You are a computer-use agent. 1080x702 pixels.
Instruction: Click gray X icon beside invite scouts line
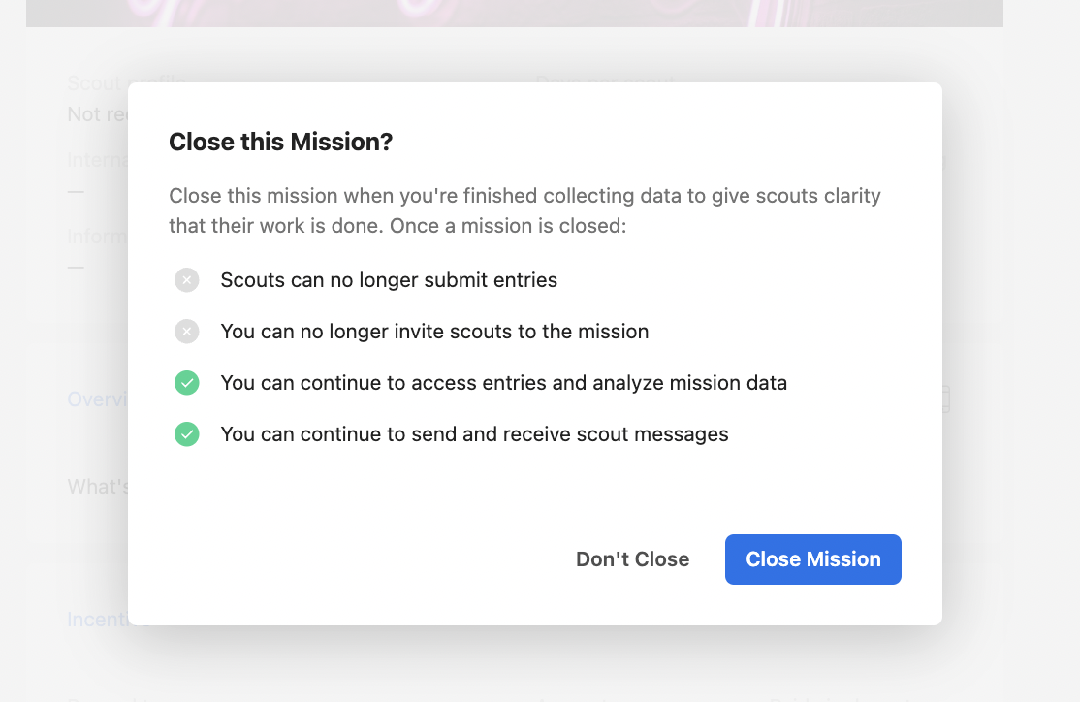(187, 332)
